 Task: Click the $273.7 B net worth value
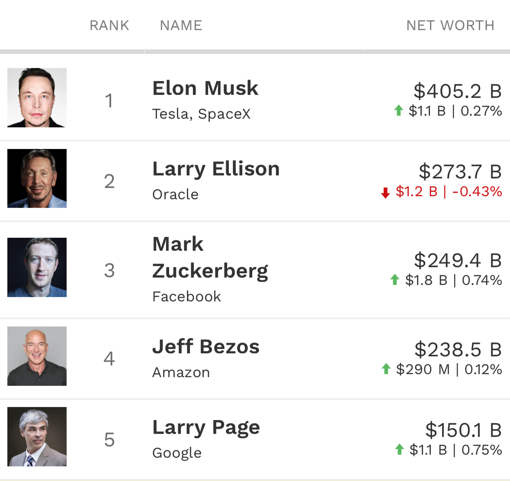(x=460, y=171)
